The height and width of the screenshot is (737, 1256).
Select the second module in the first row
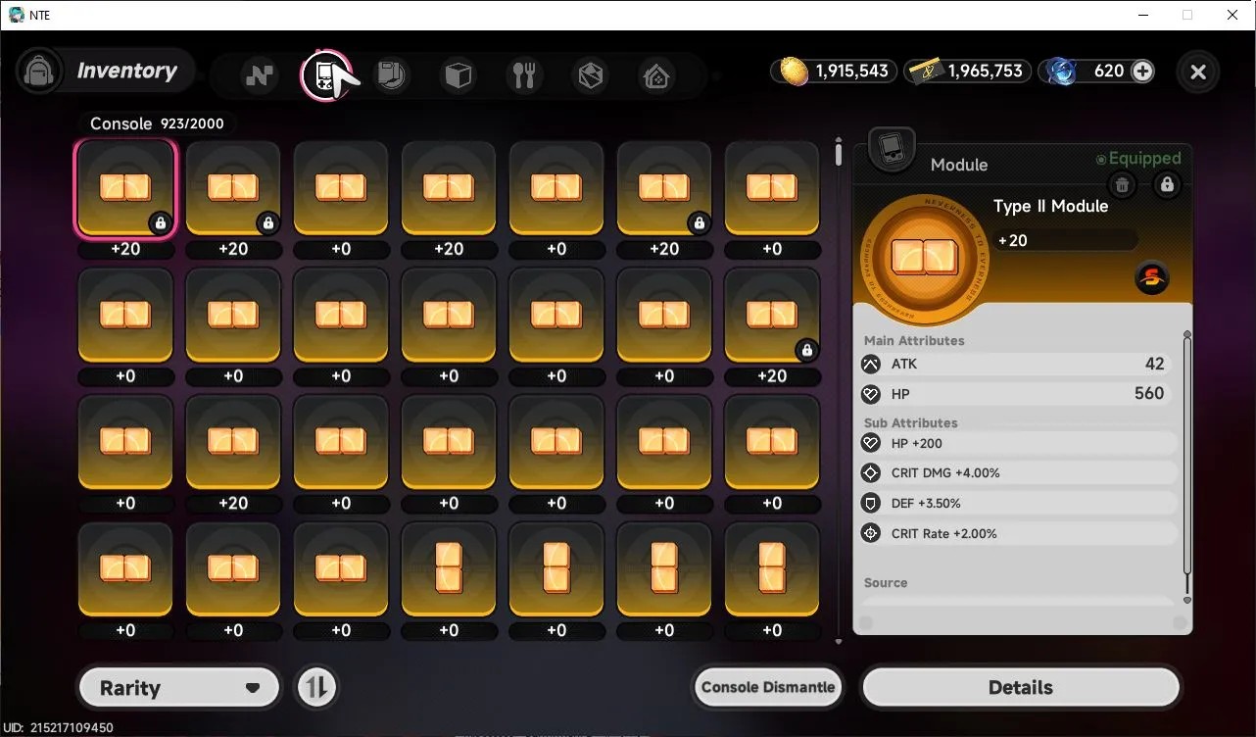click(233, 189)
